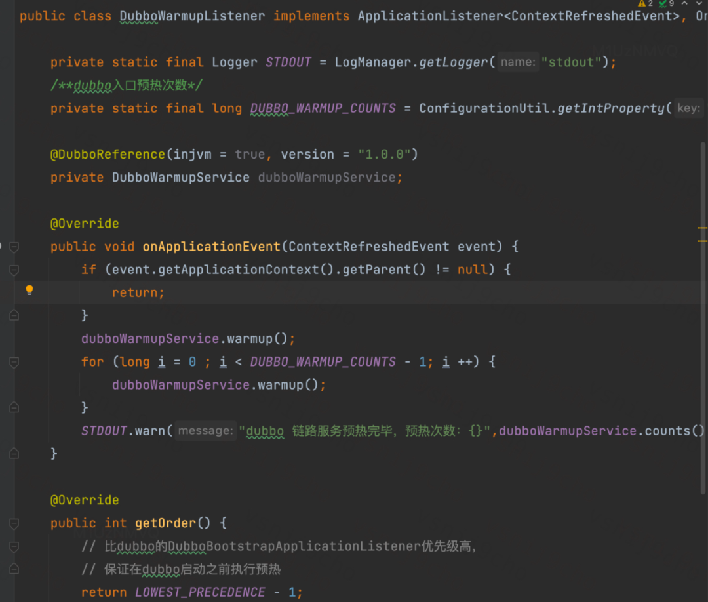The width and height of the screenshot is (708, 602).
Task: Click the green typo checkmark inspection icon
Action: click(x=663, y=3)
